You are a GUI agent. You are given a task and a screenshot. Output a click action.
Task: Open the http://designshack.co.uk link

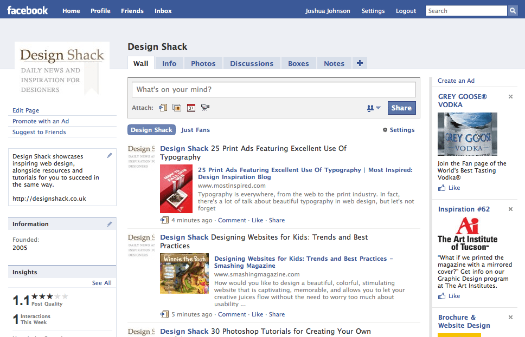49,199
